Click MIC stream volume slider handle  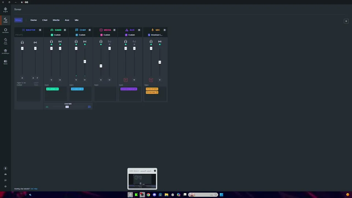[160, 62]
